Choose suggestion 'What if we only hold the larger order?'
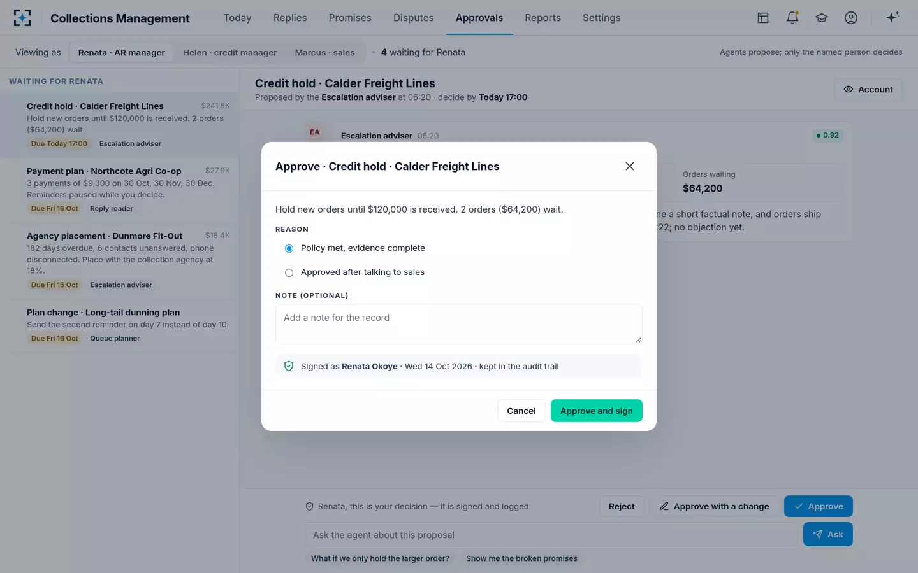Image resolution: width=918 pixels, height=573 pixels. pyautogui.click(x=380, y=558)
